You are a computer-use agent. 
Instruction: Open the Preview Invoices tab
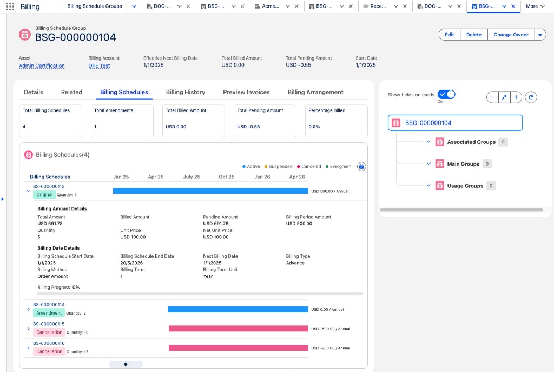click(x=246, y=92)
